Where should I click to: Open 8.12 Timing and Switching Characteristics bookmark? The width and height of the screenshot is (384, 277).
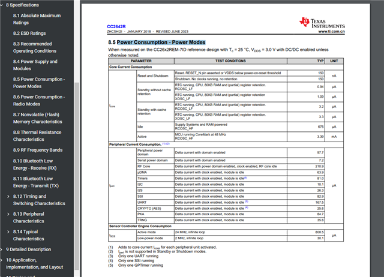point(39,200)
